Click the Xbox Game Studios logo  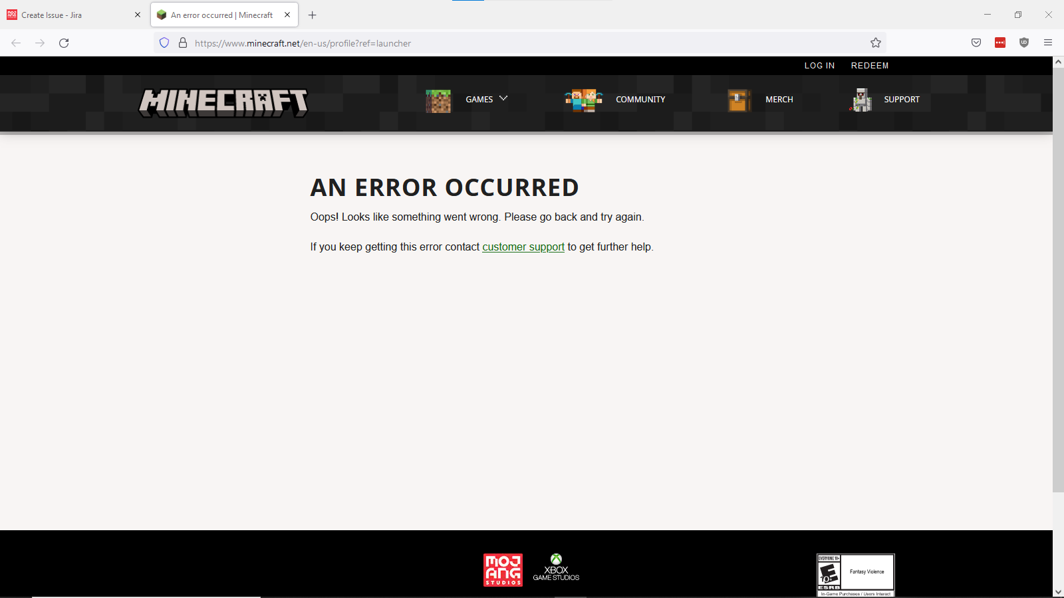(556, 568)
